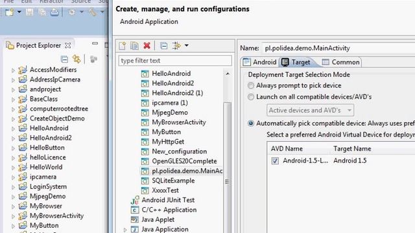This screenshot has height=233, width=415.
Task: Select the HelloButton project in Explorer
Action: pyautogui.click(x=47, y=148)
